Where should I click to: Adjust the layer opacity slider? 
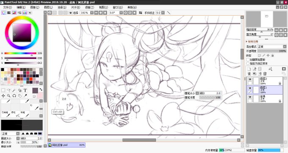[x=271, y=51]
